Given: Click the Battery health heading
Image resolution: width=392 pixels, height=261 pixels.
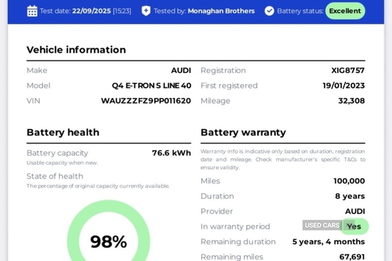Looking at the screenshot, I should click(63, 132).
